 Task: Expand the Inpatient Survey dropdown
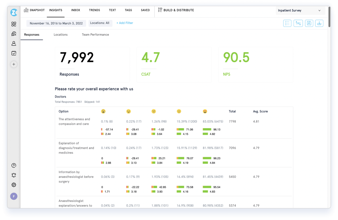299,10
